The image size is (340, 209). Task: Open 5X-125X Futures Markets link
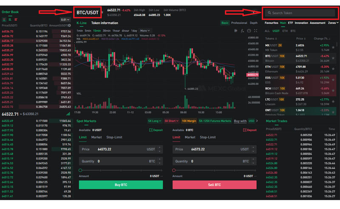pyautogui.click(x=215, y=121)
